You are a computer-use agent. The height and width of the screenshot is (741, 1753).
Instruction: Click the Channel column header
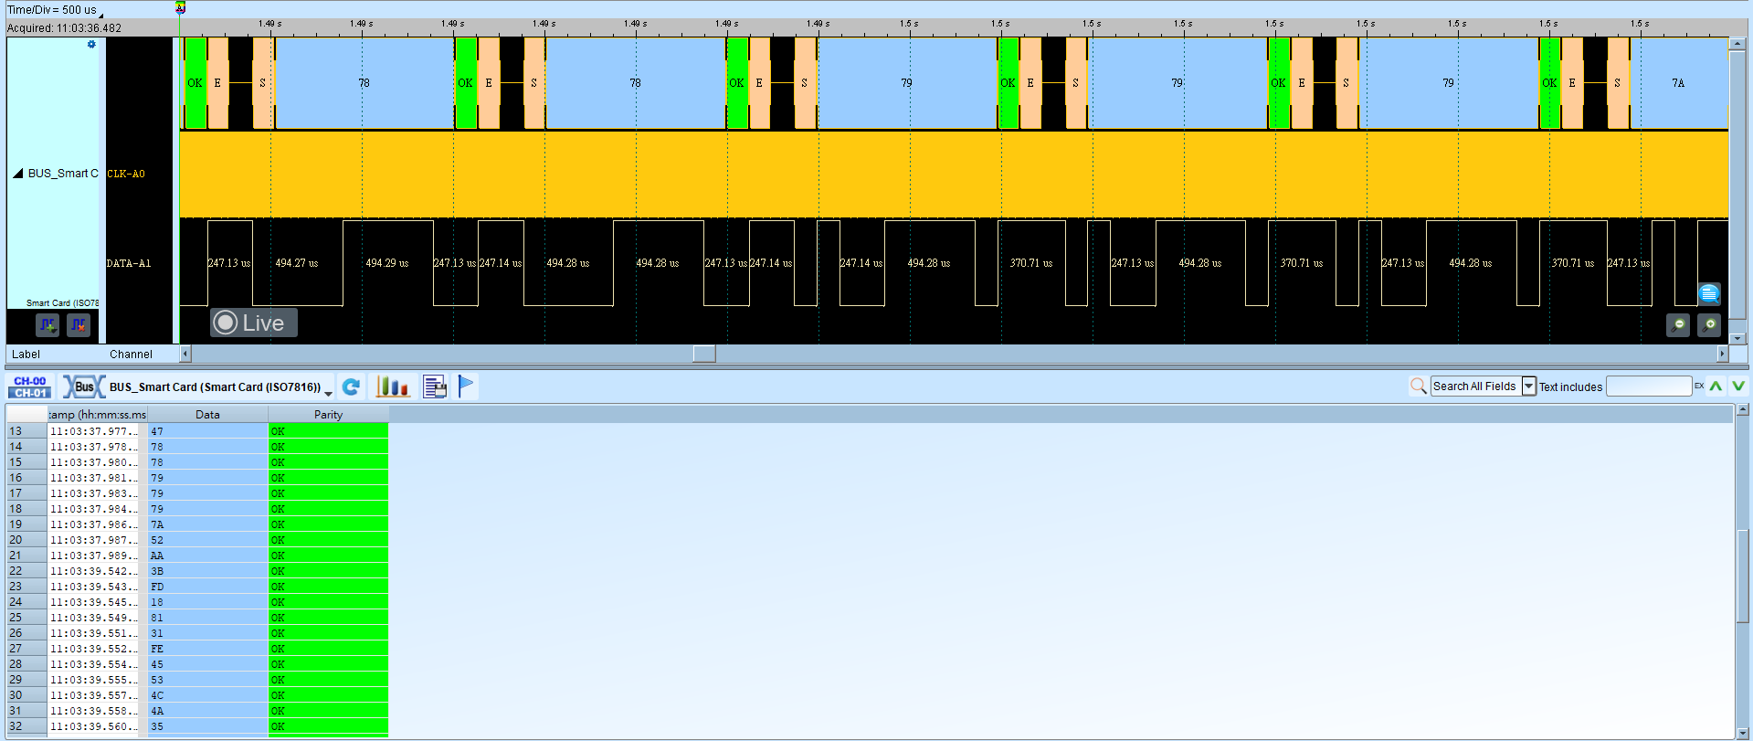tap(132, 355)
